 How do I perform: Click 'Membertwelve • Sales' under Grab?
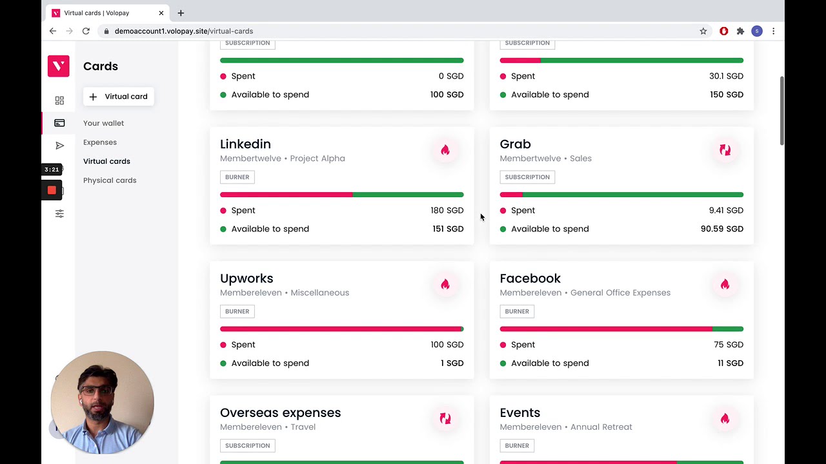(x=545, y=159)
